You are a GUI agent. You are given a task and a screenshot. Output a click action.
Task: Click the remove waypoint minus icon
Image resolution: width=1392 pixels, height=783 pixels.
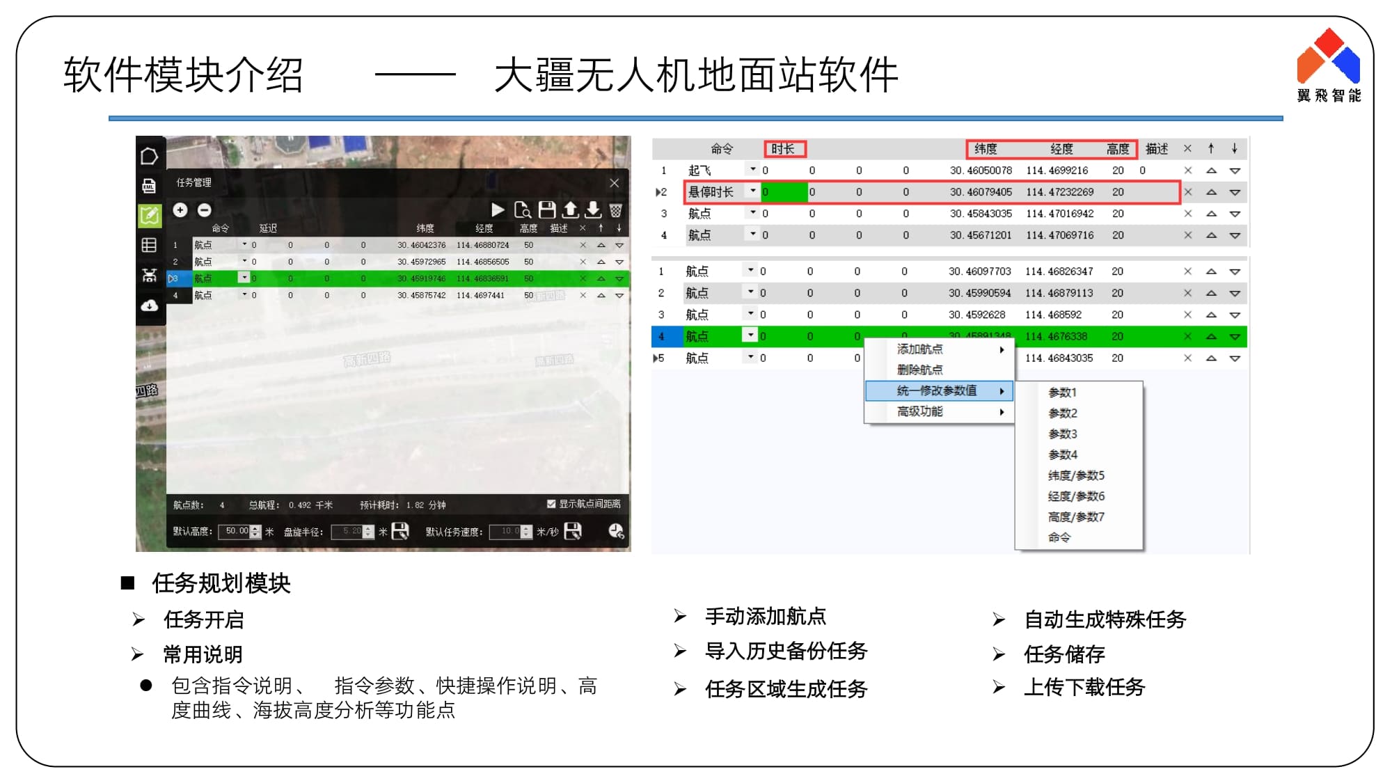click(x=204, y=209)
